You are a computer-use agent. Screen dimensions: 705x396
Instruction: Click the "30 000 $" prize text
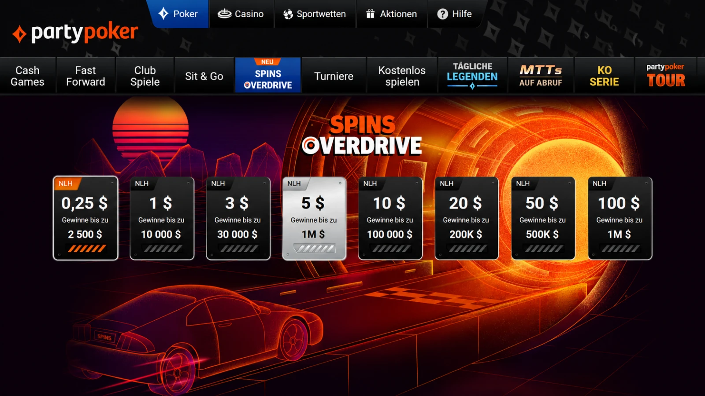click(237, 235)
